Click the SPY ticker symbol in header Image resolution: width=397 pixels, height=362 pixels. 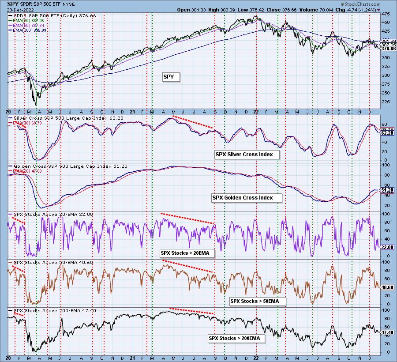[13, 4]
